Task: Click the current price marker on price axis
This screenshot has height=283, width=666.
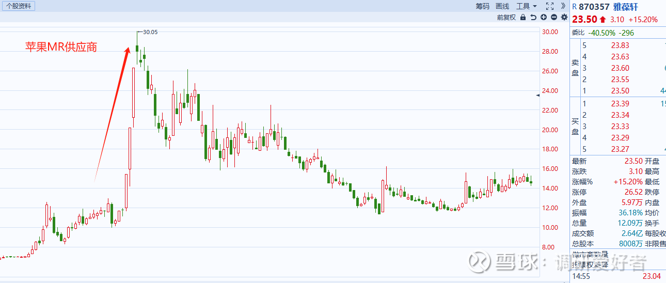Action: coord(537,95)
